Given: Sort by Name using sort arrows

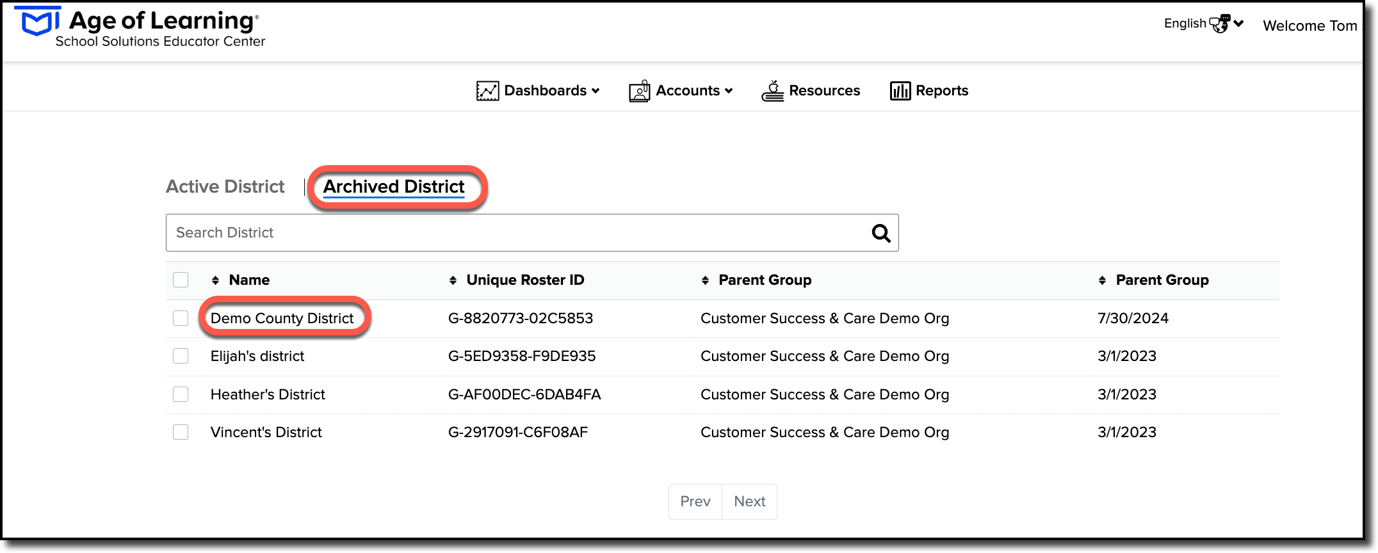Looking at the screenshot, I should point(215,280).
